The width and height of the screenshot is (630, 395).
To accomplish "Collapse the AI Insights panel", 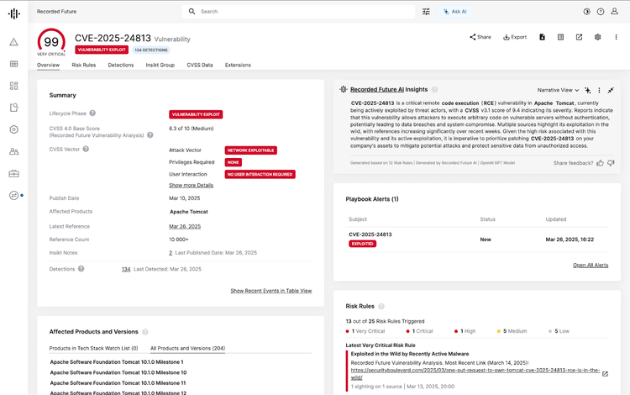I will click(611, 90).
